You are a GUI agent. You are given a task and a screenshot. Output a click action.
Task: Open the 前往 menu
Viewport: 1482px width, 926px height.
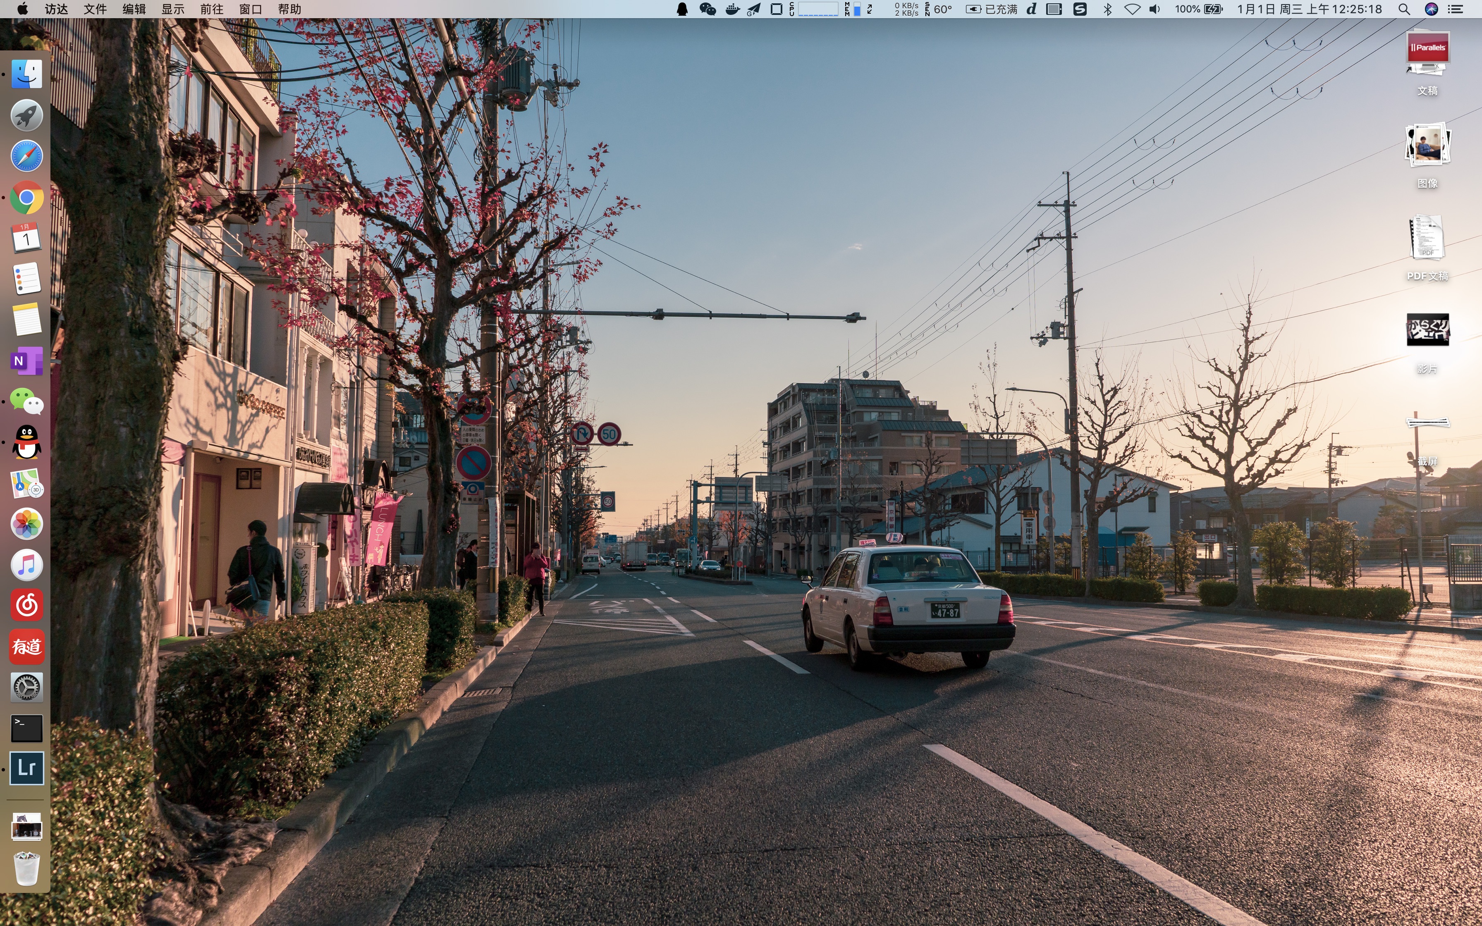tap(211, 9)
